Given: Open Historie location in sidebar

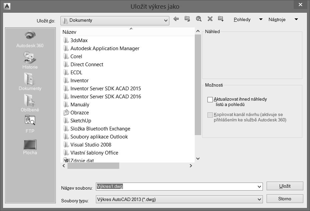Looking at the screenshot, I should [30, 61].
